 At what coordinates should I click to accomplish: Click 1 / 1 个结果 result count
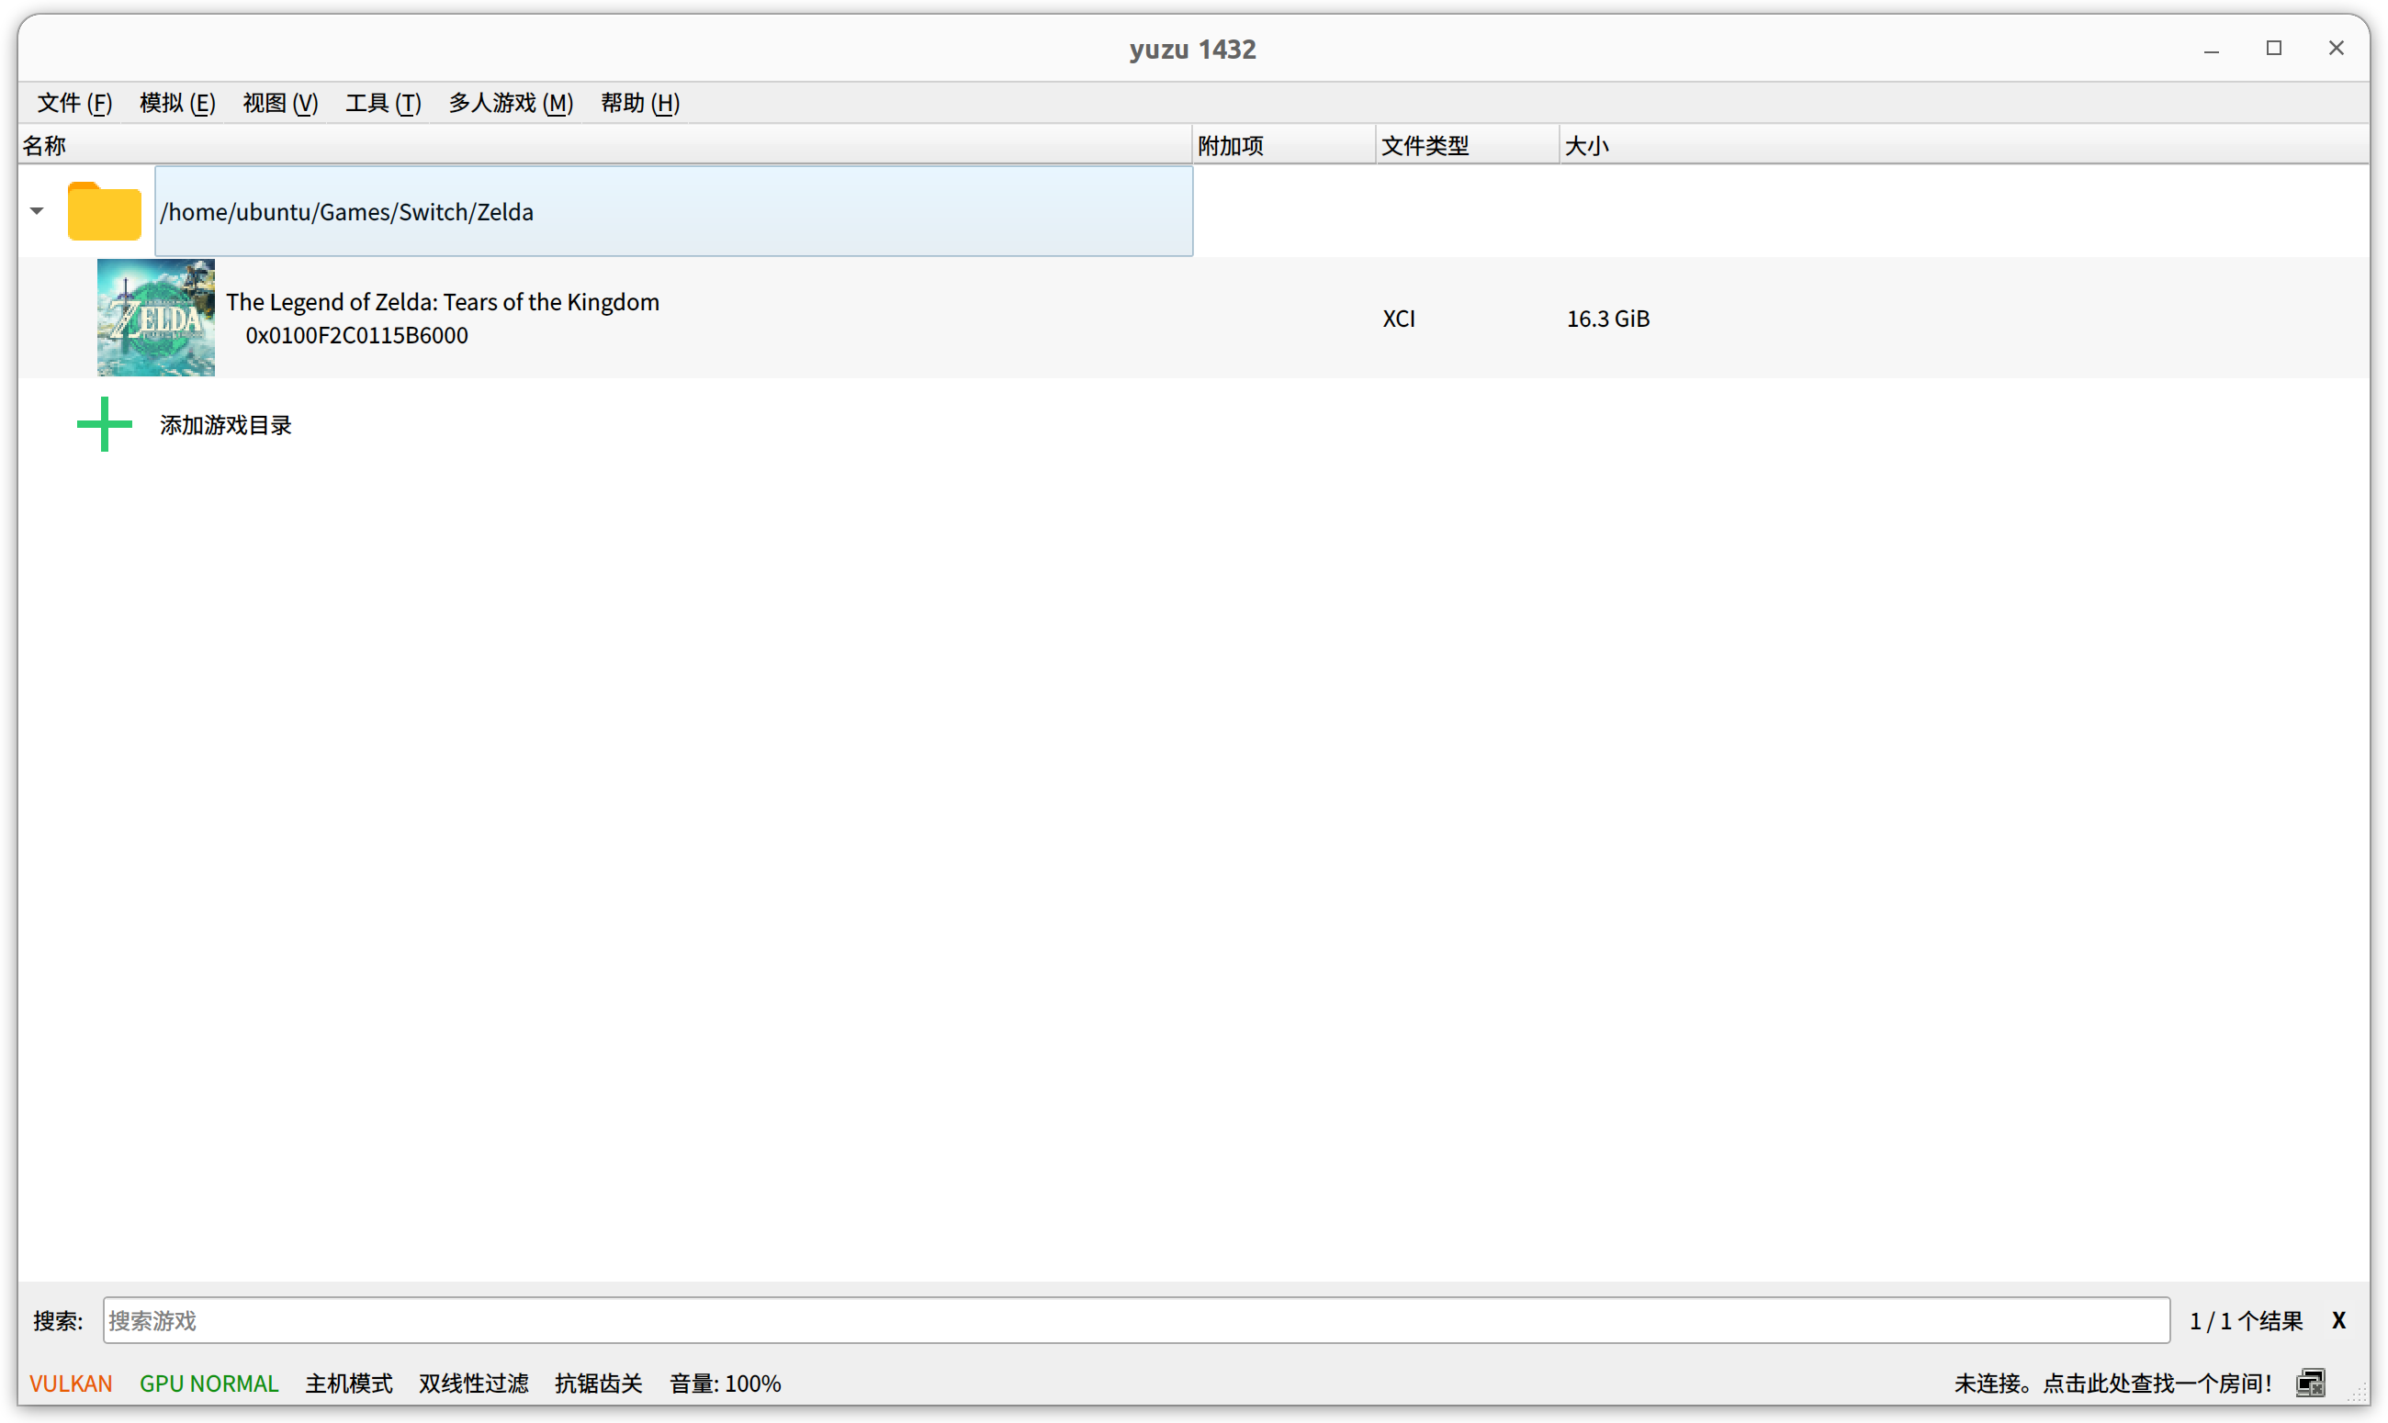[2245, 1320]
